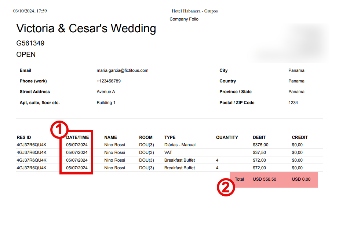Click the folio number G561349
This screenshot has height=247, width=339.
pyautogui.click(x=30, y=43)
